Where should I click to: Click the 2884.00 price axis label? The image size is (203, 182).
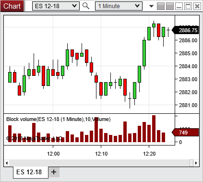click(x=188, y=66)
